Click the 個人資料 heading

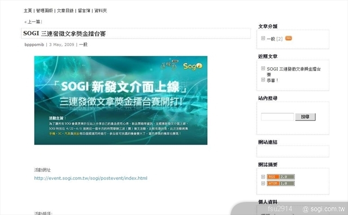point(268,202)
